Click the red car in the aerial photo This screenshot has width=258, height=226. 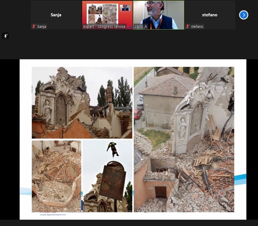(138, 114)
